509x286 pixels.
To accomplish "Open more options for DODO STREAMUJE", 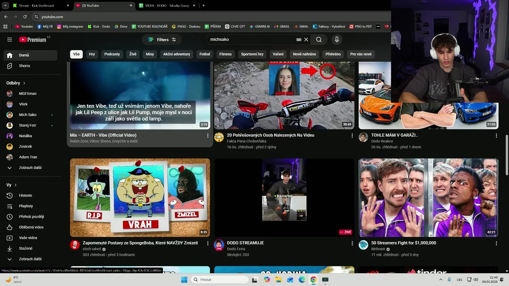I will coord(352,243).
